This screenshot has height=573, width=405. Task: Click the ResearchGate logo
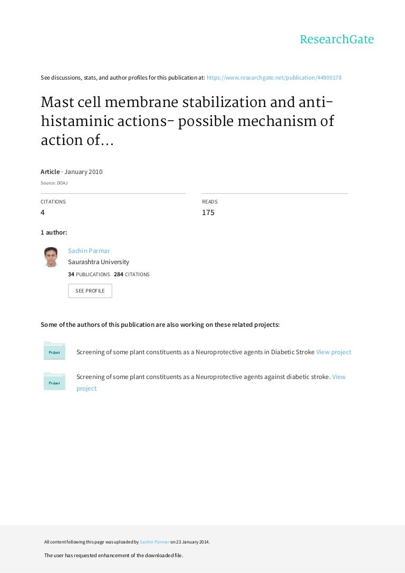coord(336,39)
